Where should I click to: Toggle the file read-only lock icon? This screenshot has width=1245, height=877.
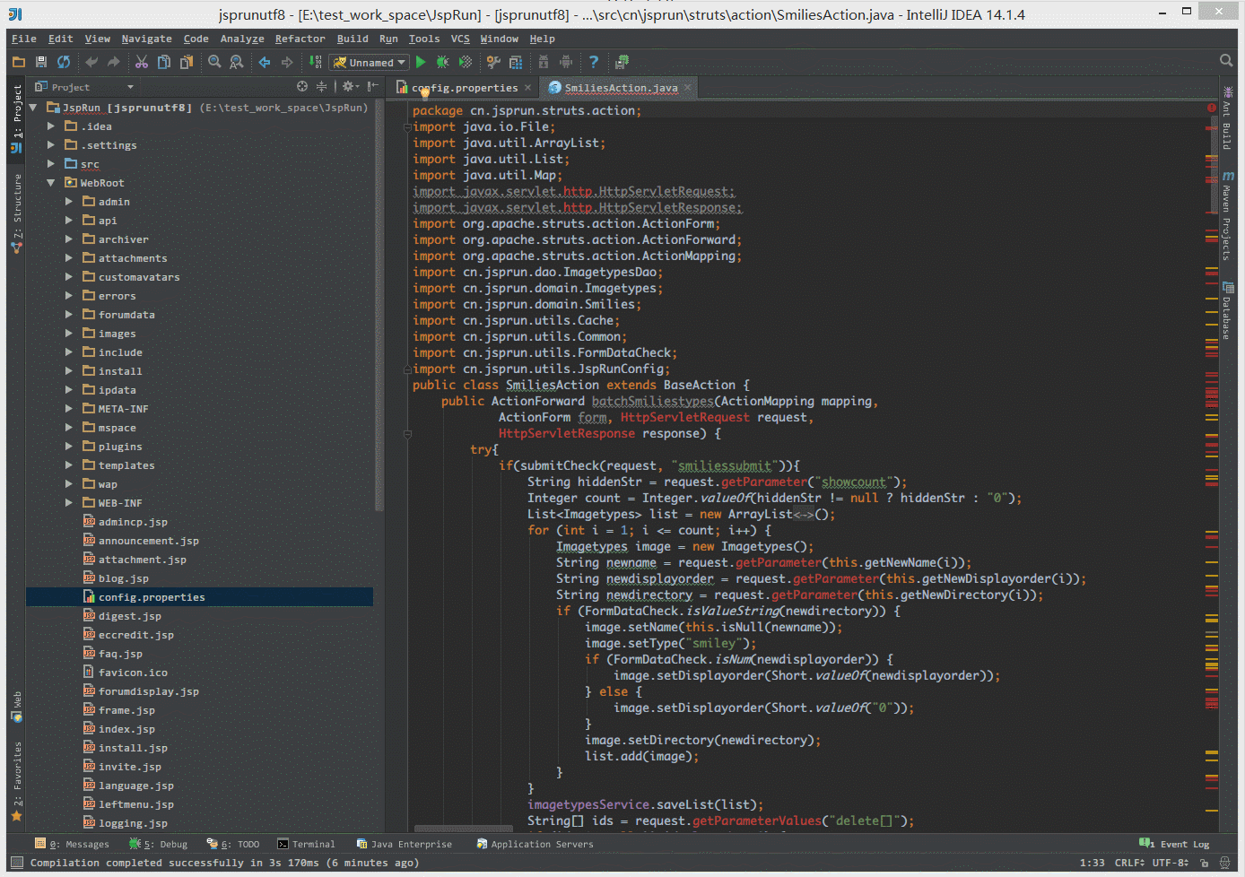(1204, 863)
